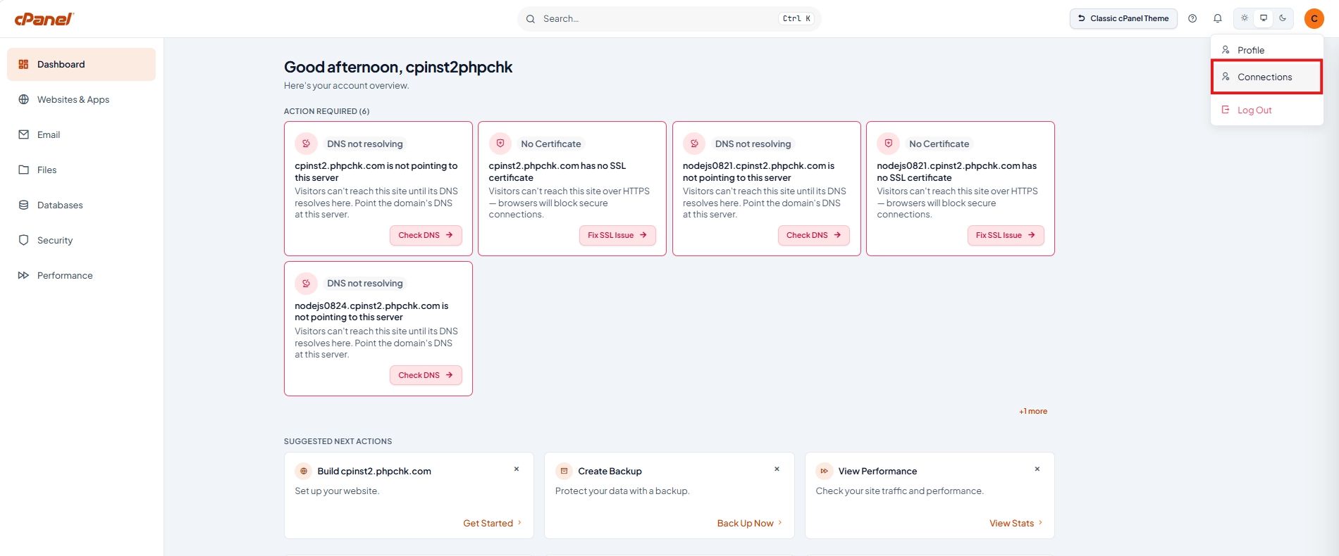
Task: Open View Stats link
Action: click(1016, 523)
